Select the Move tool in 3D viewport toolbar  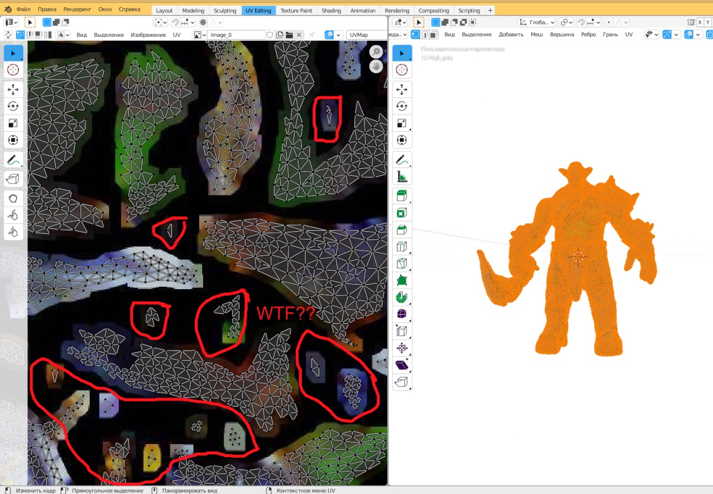[402, 90]
